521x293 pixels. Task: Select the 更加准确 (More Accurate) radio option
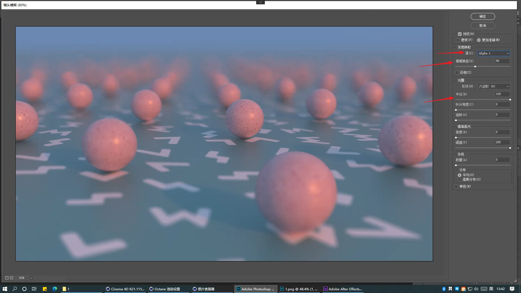[479, 40]
